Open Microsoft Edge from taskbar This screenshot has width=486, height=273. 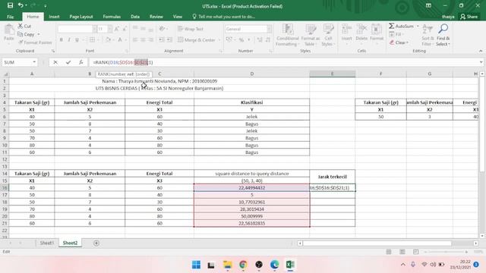point(275,265)
